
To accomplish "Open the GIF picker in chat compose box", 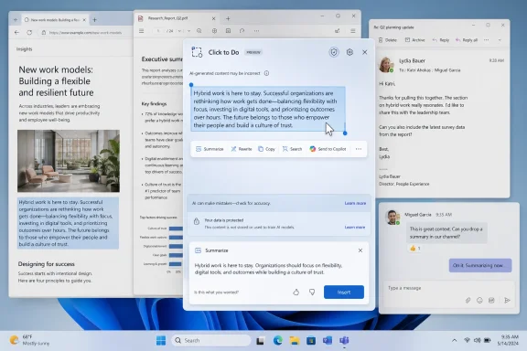I will coord(491,301).
